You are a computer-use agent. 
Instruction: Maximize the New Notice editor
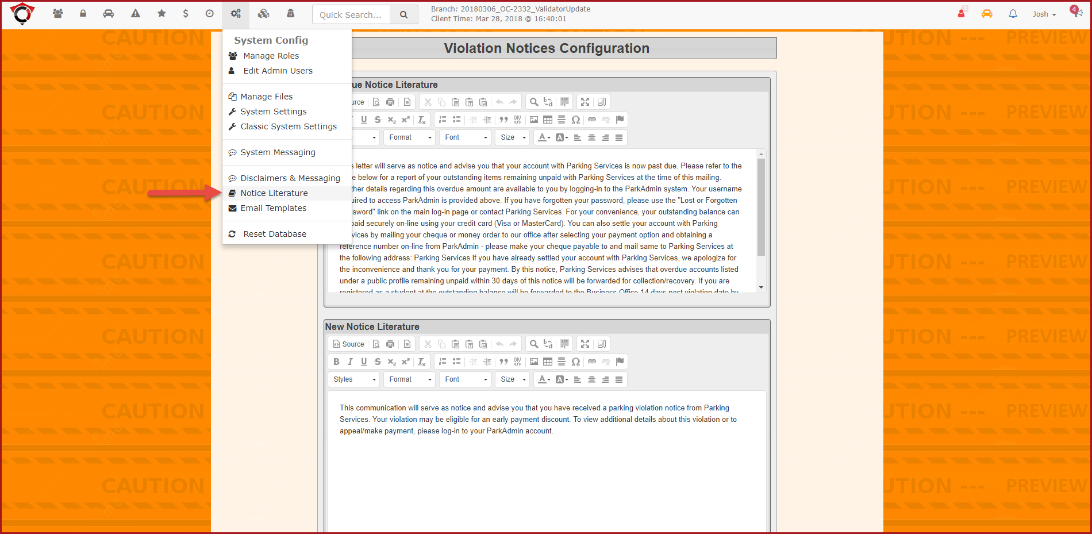[585, 344]
